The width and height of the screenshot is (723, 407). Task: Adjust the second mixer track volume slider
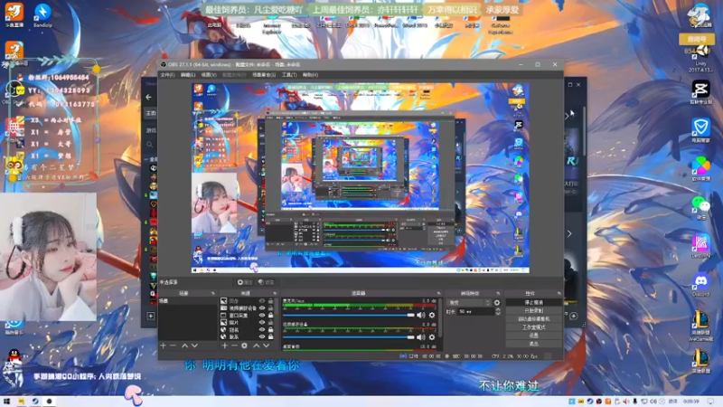tap(349, 337)
